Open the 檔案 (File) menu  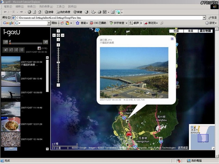(8, 6)
